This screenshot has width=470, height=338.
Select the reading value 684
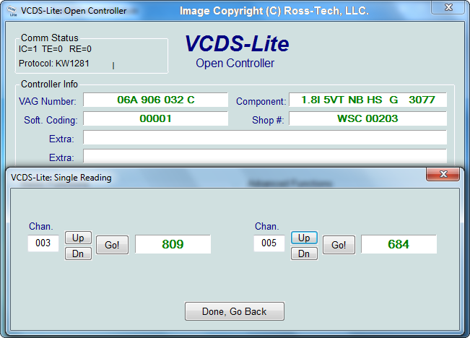pos(399,244)
